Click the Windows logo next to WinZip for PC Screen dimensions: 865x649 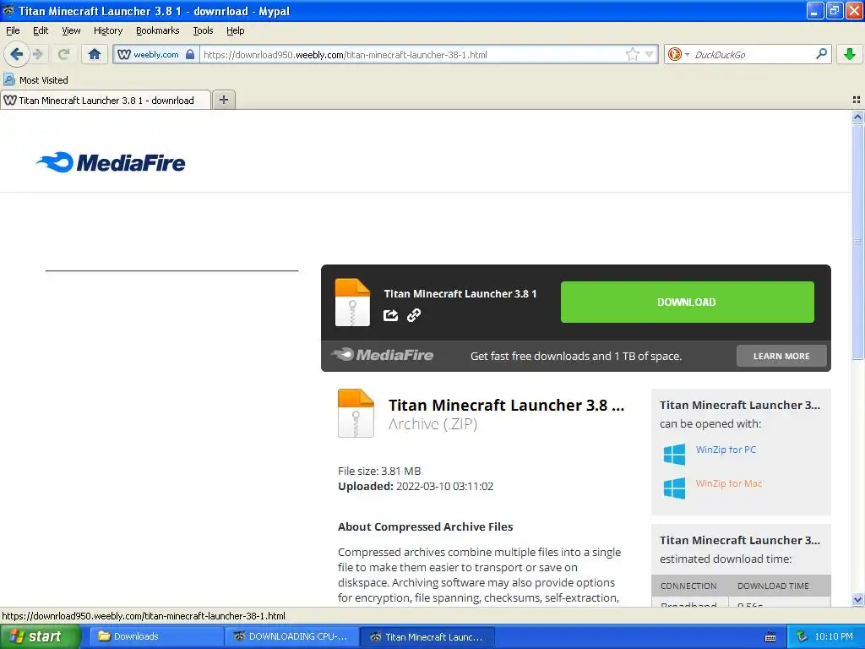pyautogui.click(x=675, y=454)
